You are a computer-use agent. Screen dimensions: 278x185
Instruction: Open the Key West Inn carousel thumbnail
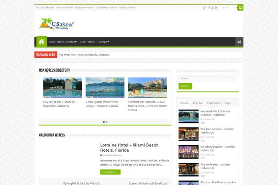pyautogui.click(x=63, y=87)
